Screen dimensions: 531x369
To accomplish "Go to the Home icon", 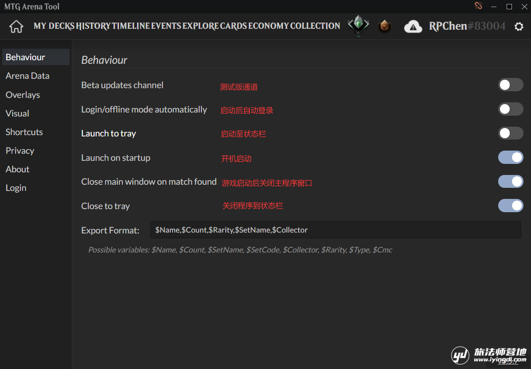I will (x=16, y=27).
